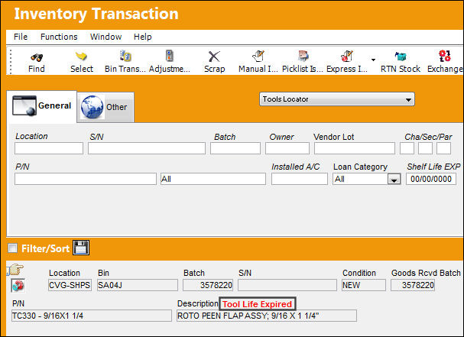Click the Batch search input field
Screen dimensions: 464x337
pyautogui.click(x=235, y=148)
